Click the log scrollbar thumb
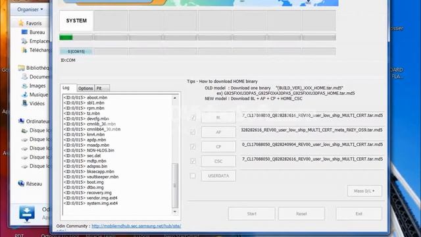 coord(175,186)
